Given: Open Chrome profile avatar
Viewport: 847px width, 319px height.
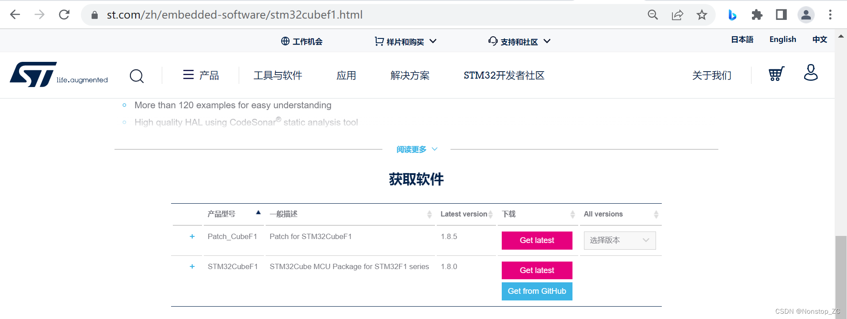Looking at the screenshot, I should [x=806, y=15].
